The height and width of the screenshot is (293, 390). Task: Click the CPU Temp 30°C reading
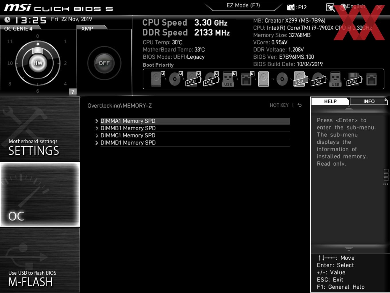(x=163, y=42)
